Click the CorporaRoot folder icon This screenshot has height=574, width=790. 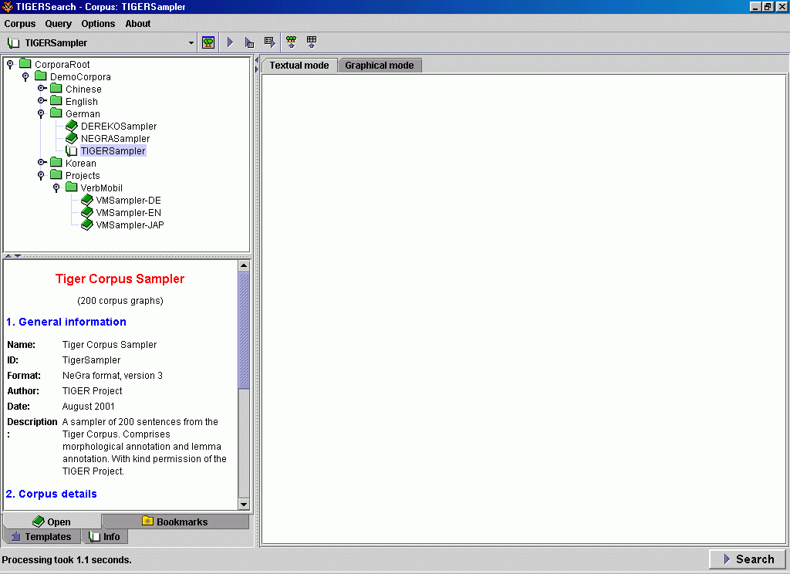coord(25,63)
